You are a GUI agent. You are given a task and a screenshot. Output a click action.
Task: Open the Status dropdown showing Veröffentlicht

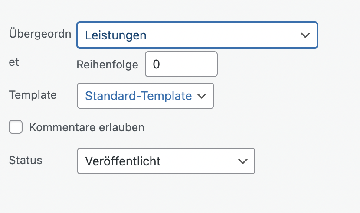click(x=166, y=161)
